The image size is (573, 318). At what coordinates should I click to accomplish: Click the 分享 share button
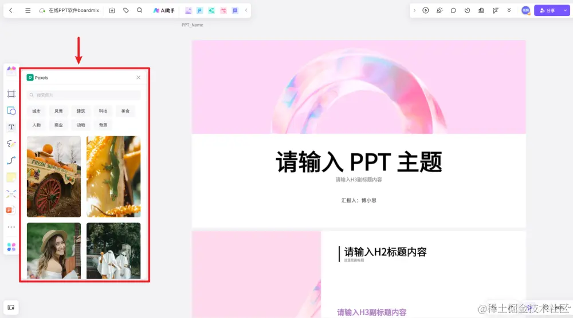click(x=547, y=10)
